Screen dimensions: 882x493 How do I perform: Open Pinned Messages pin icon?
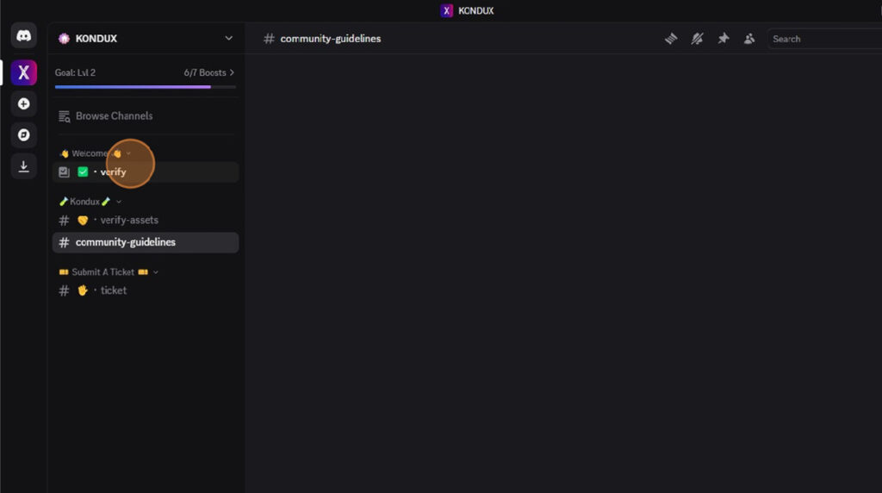click(724, 38)
